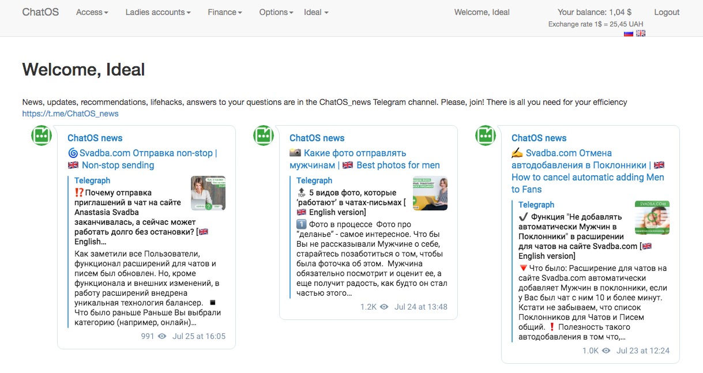Click the paragraph starting 'Как заметили все Пользователи'
Viewport: 703px width, 373px height.
coord(148,288)
